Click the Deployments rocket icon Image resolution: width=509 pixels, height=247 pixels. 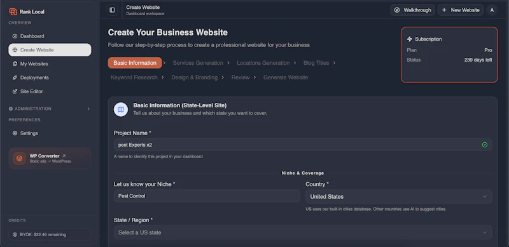[15, 78]
